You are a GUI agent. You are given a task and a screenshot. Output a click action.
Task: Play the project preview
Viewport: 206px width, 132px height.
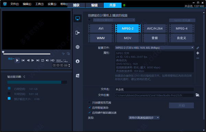17,60
